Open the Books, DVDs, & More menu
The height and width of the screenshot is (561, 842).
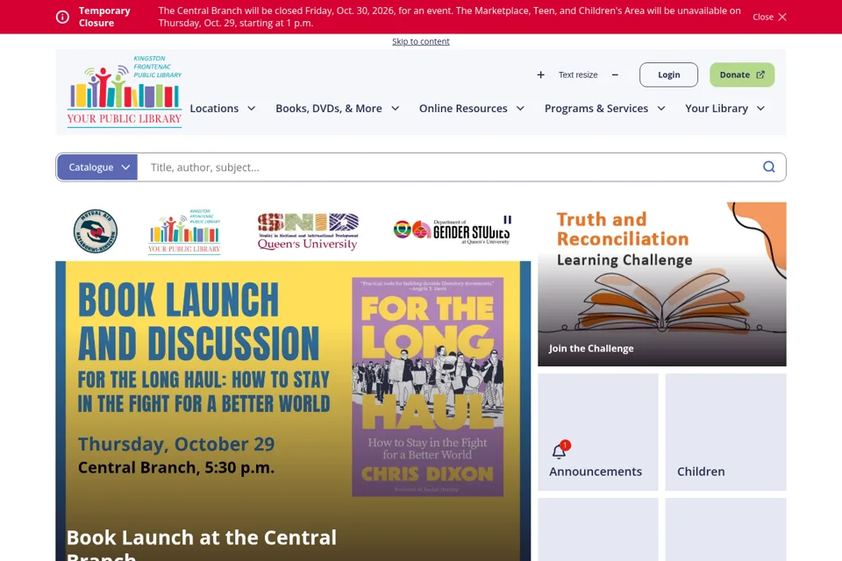pos(337,109)
